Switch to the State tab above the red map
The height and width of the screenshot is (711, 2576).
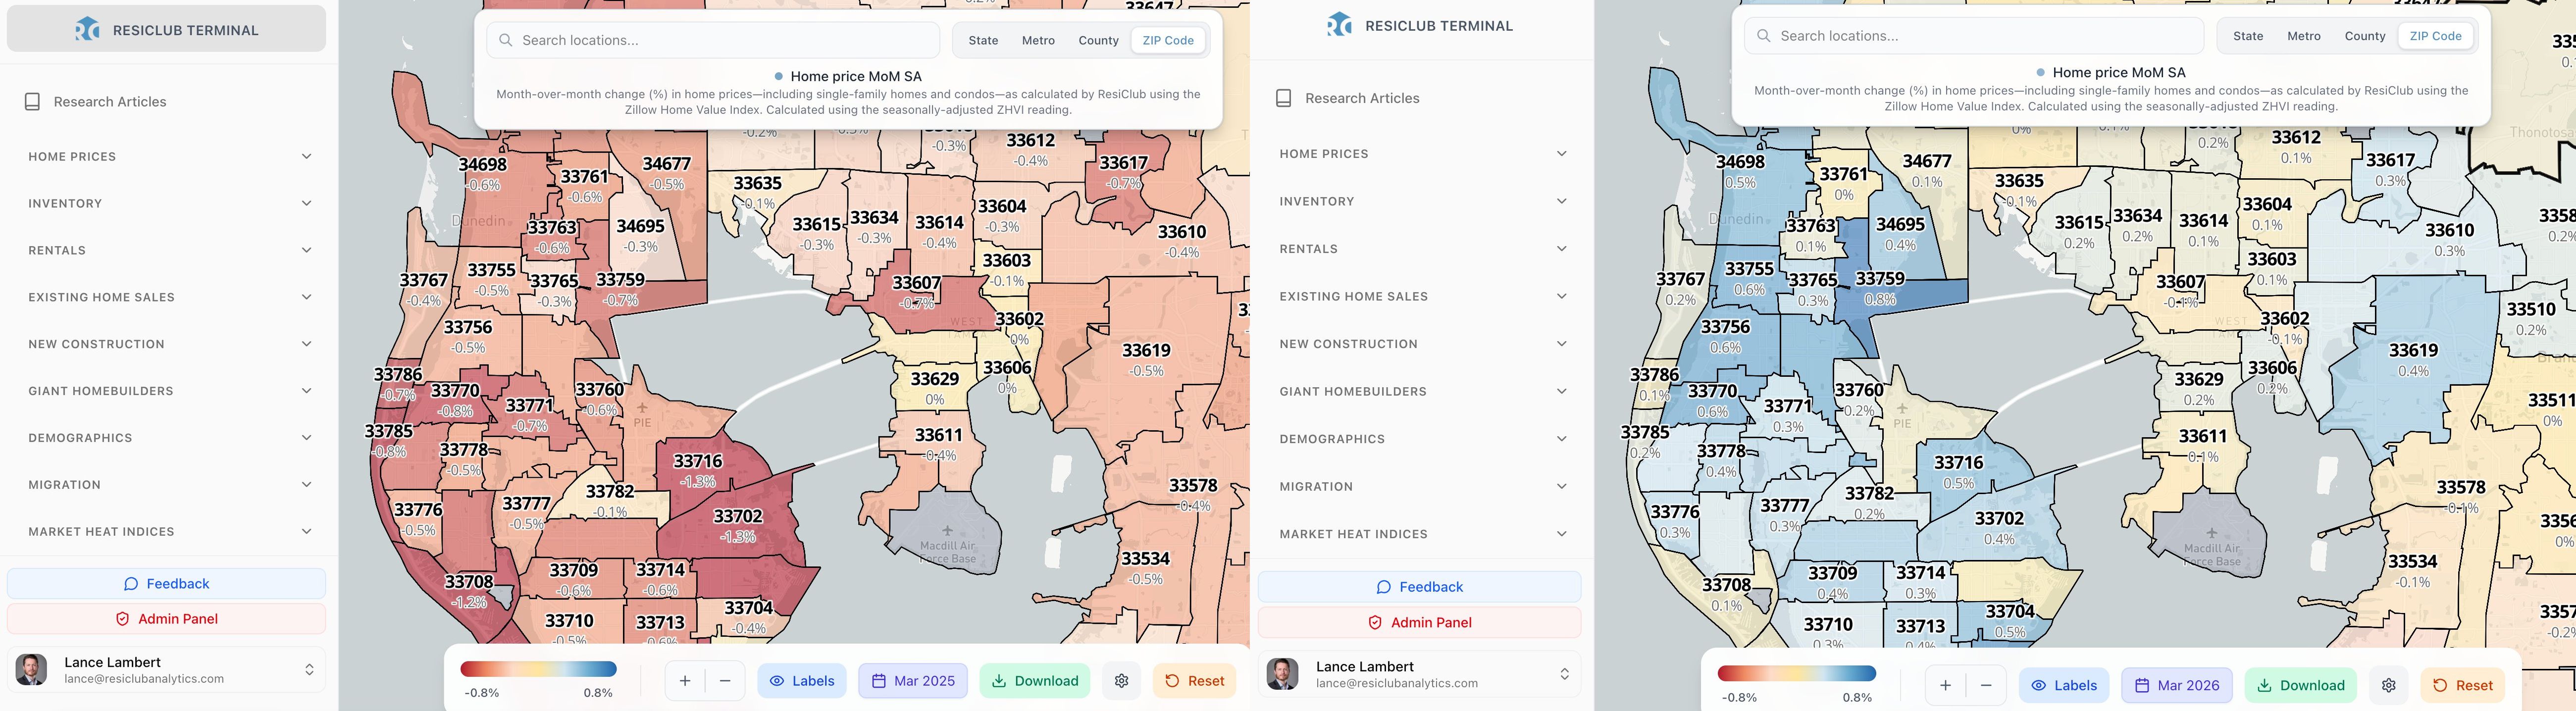[x=983, y=40]
